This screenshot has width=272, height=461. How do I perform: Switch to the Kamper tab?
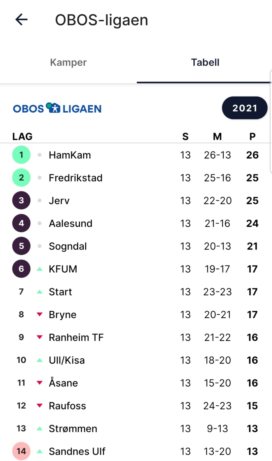(68, 62)
